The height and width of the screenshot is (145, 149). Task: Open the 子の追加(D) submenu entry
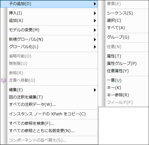click(x=49, y=4)
